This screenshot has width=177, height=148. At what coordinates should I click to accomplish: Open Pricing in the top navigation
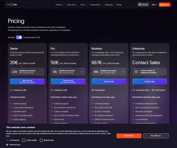click(118, 5)
